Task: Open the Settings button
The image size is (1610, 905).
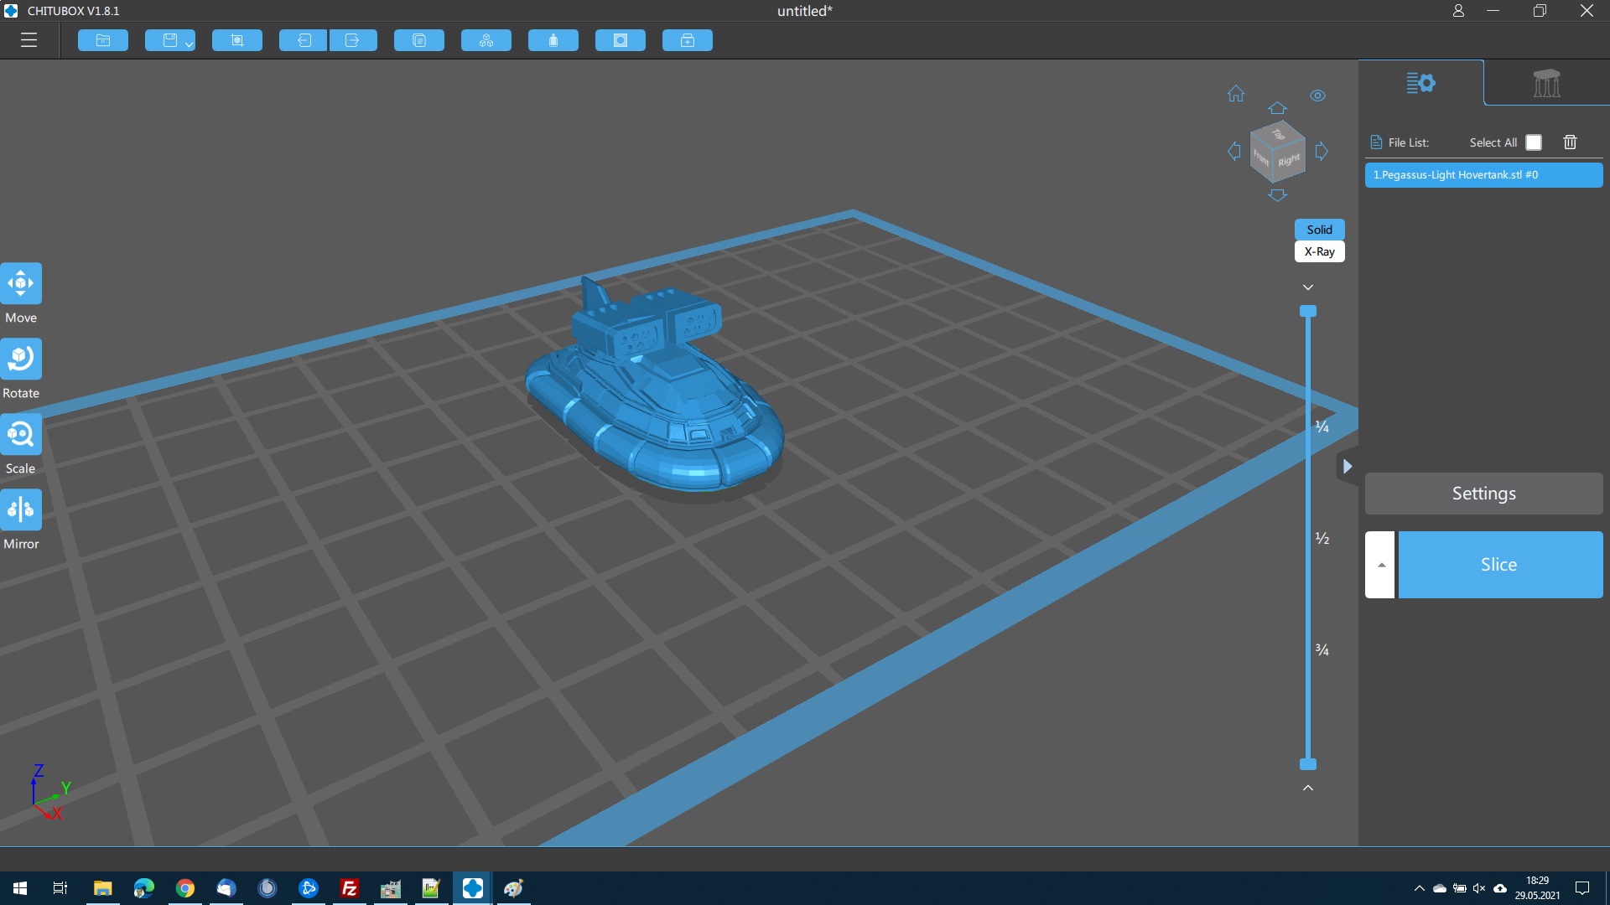Action: click(x=1483, y=494)
